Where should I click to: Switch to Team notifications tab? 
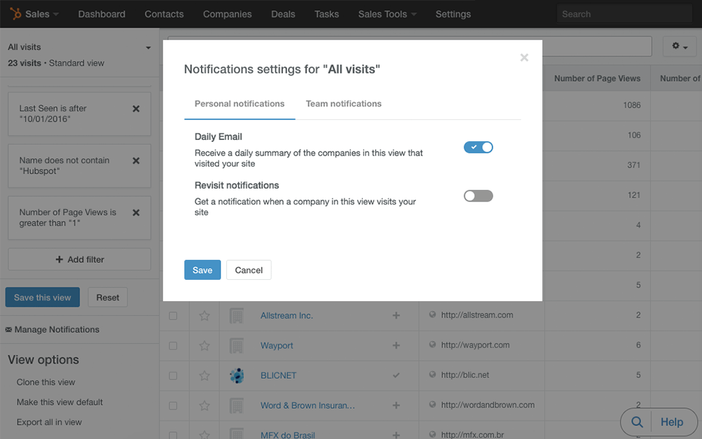coord(343,104)
